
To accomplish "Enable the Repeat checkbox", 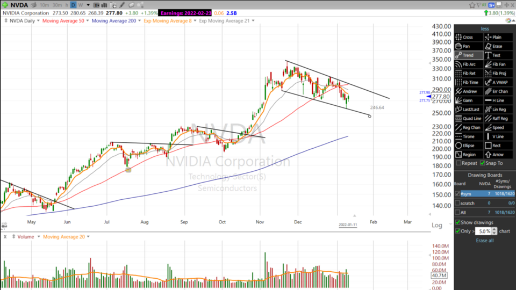I will coord(458,163).
